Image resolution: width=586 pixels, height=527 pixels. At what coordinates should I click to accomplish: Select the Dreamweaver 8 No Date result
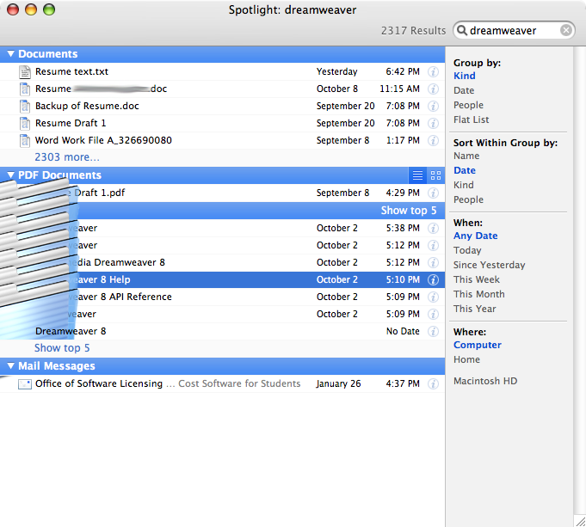(x=222, y=331)
